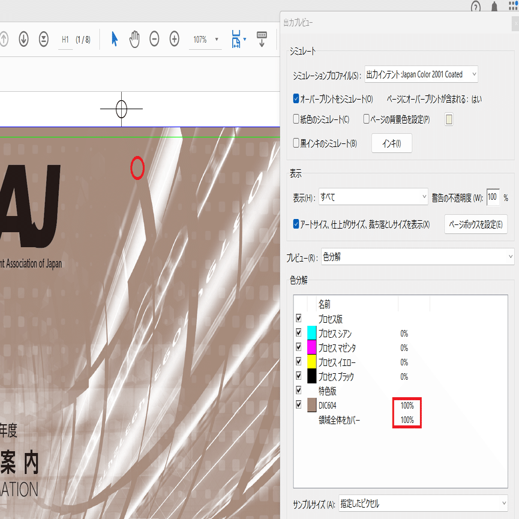Toggle the プロセス マゼンタ plate checkbox
Screen dimensions: 519x519
(299, 347)
